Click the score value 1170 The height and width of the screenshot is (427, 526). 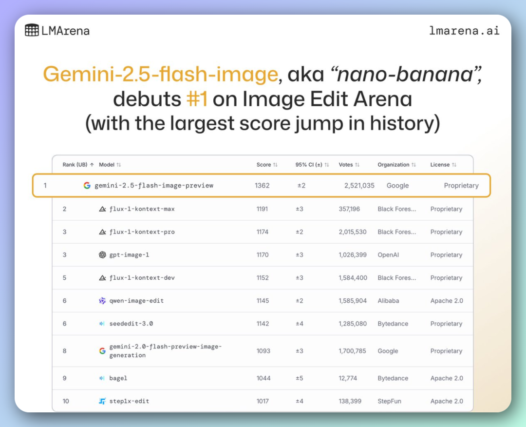(x=263, y=255)
